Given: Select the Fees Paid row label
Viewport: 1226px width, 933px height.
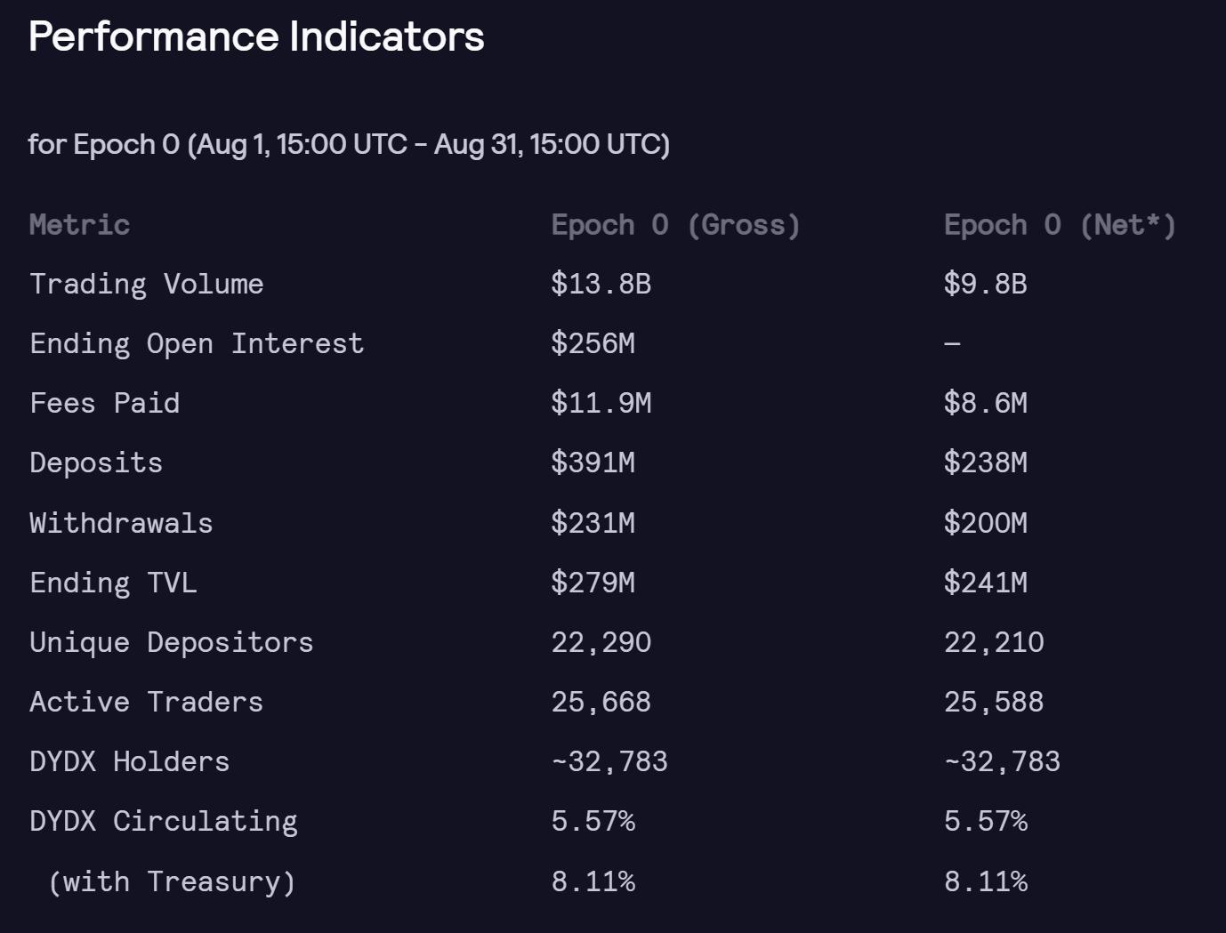Looking at the screenshot, I should [x=105, y=404].
